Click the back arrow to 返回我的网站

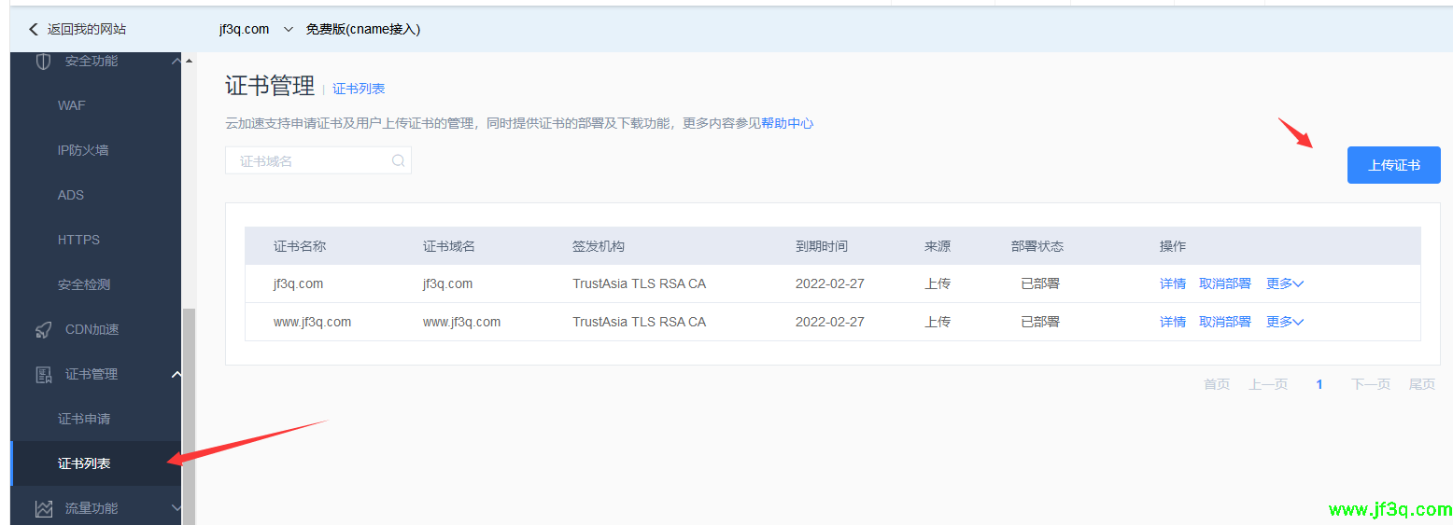click(34, 29)
